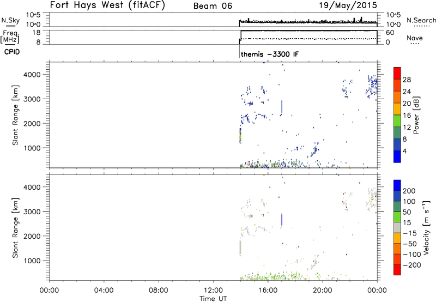Click the Power colorbar label "28"

pos(407,80)
